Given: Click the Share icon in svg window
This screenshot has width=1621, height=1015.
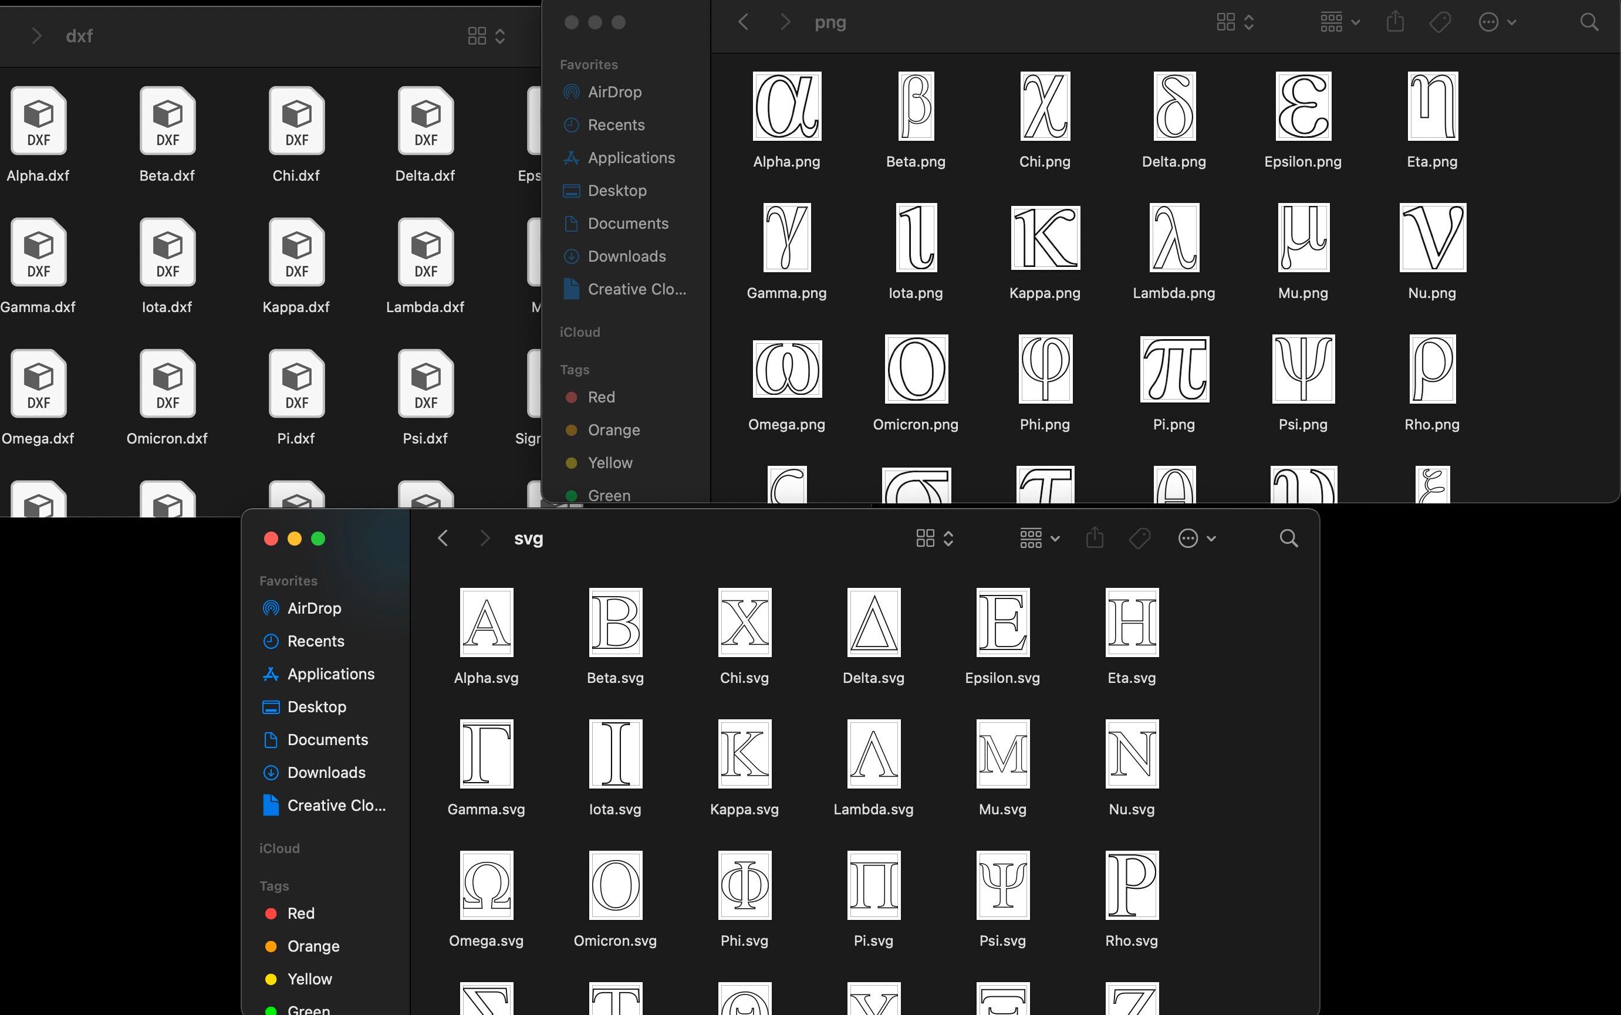Looking at the screenshot, I should 1095,537.
